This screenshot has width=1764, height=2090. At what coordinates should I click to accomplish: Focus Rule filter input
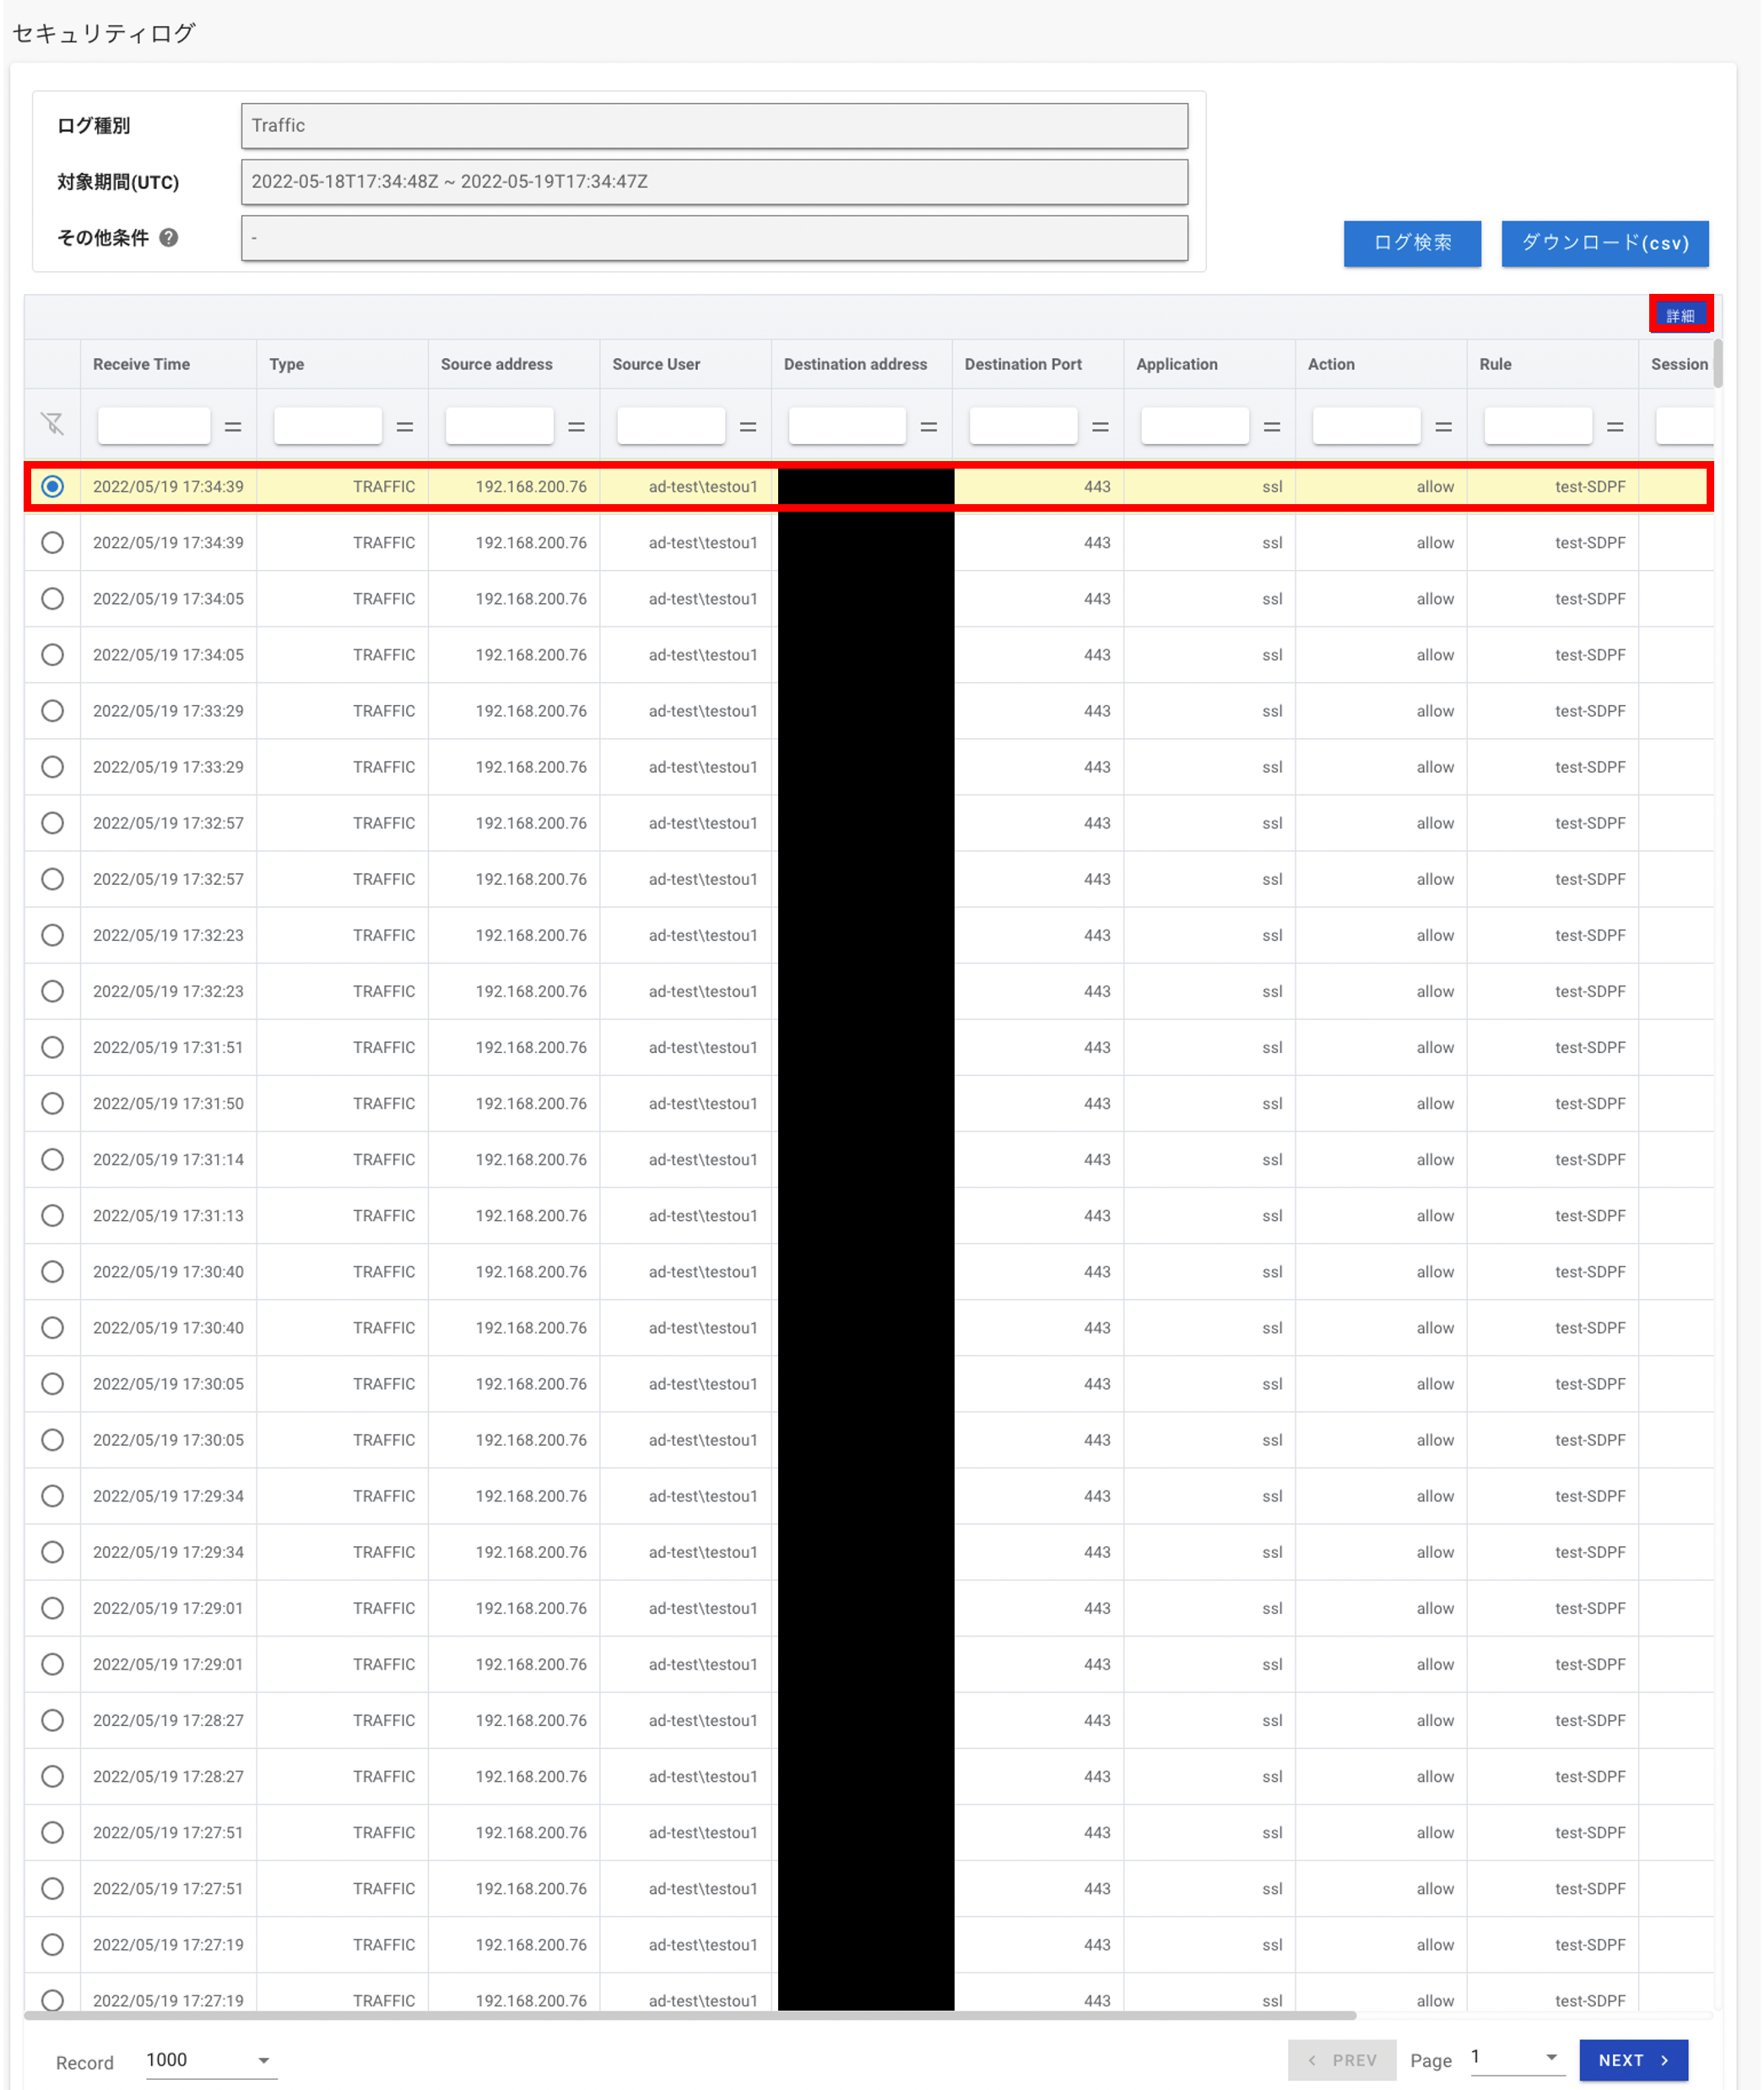pos(1538,426)
